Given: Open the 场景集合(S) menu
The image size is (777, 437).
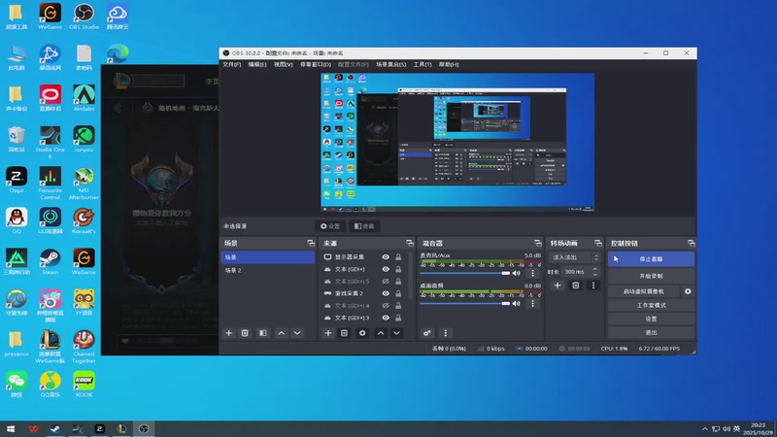Looking at the screenshot, I should coord(391,64).
